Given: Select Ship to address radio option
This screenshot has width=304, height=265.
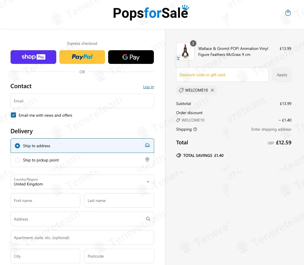Looking at the screenshot, I should [x=17, y=146].
